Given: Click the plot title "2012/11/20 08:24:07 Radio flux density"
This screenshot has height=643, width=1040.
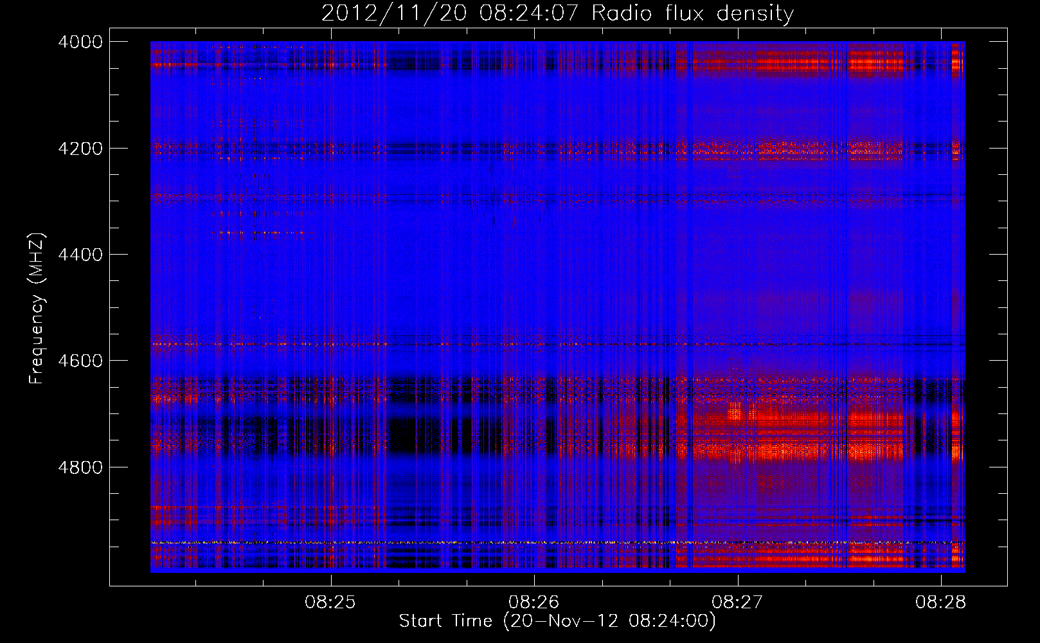Looking at the screenshot, I should click(x=557, y=14).
